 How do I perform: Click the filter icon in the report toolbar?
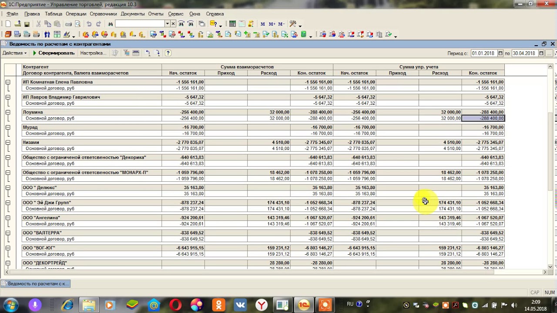(x=126, y=53)
